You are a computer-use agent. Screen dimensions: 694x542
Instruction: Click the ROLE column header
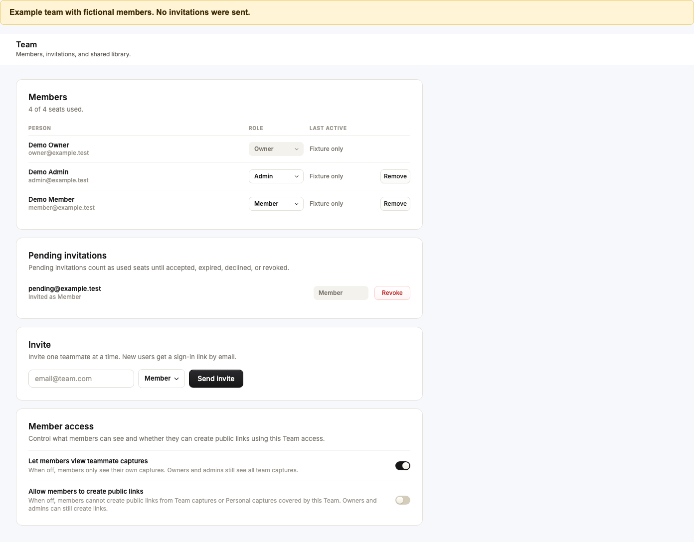[256, 128]
